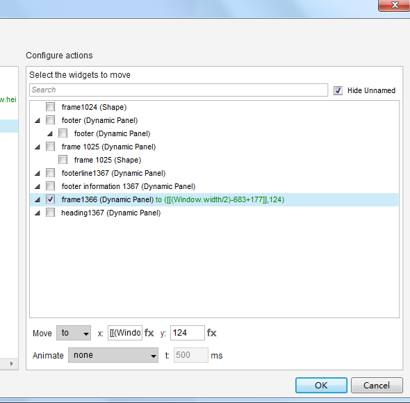This screenshot has height=403, width=410.
Task: Uncheck the frame1366 Dynamic Panel checkbox
Action: pos(50,199)
